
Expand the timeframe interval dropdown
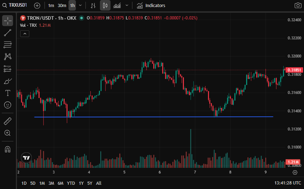tap(81, 5)
